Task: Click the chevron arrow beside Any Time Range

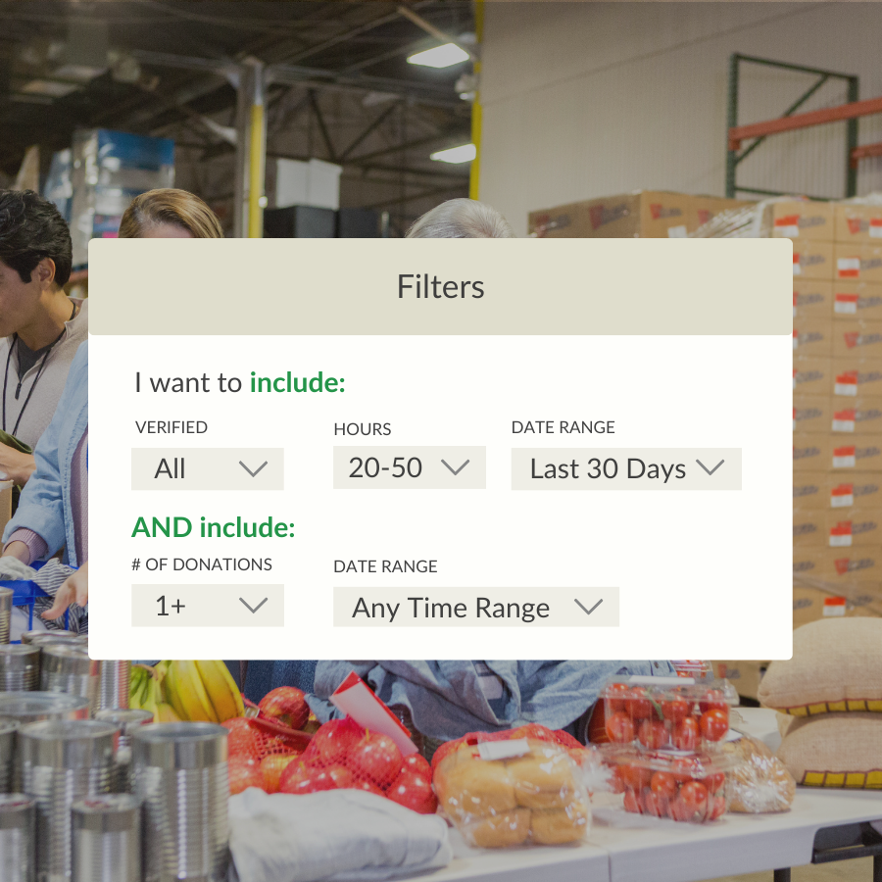Action: [x=588, y=607]
